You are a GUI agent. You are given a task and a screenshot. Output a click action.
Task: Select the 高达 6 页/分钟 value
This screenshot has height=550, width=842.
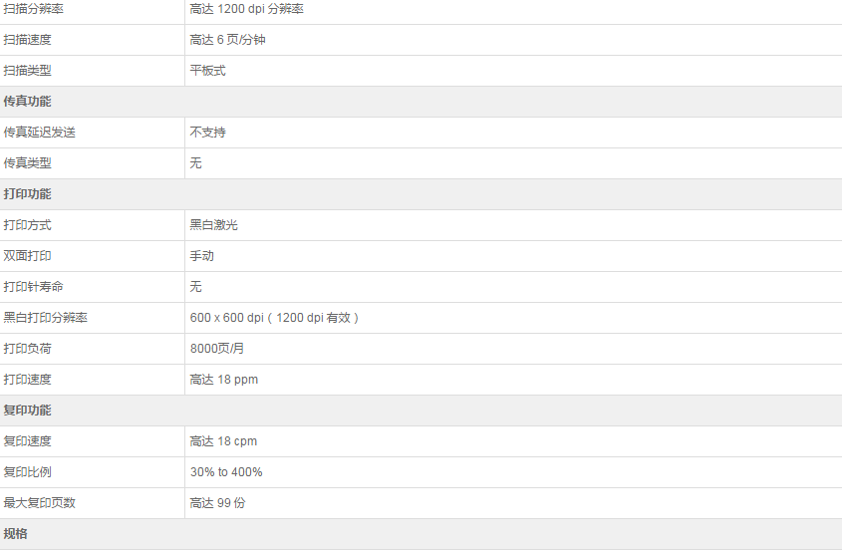(x=227, y=40)
